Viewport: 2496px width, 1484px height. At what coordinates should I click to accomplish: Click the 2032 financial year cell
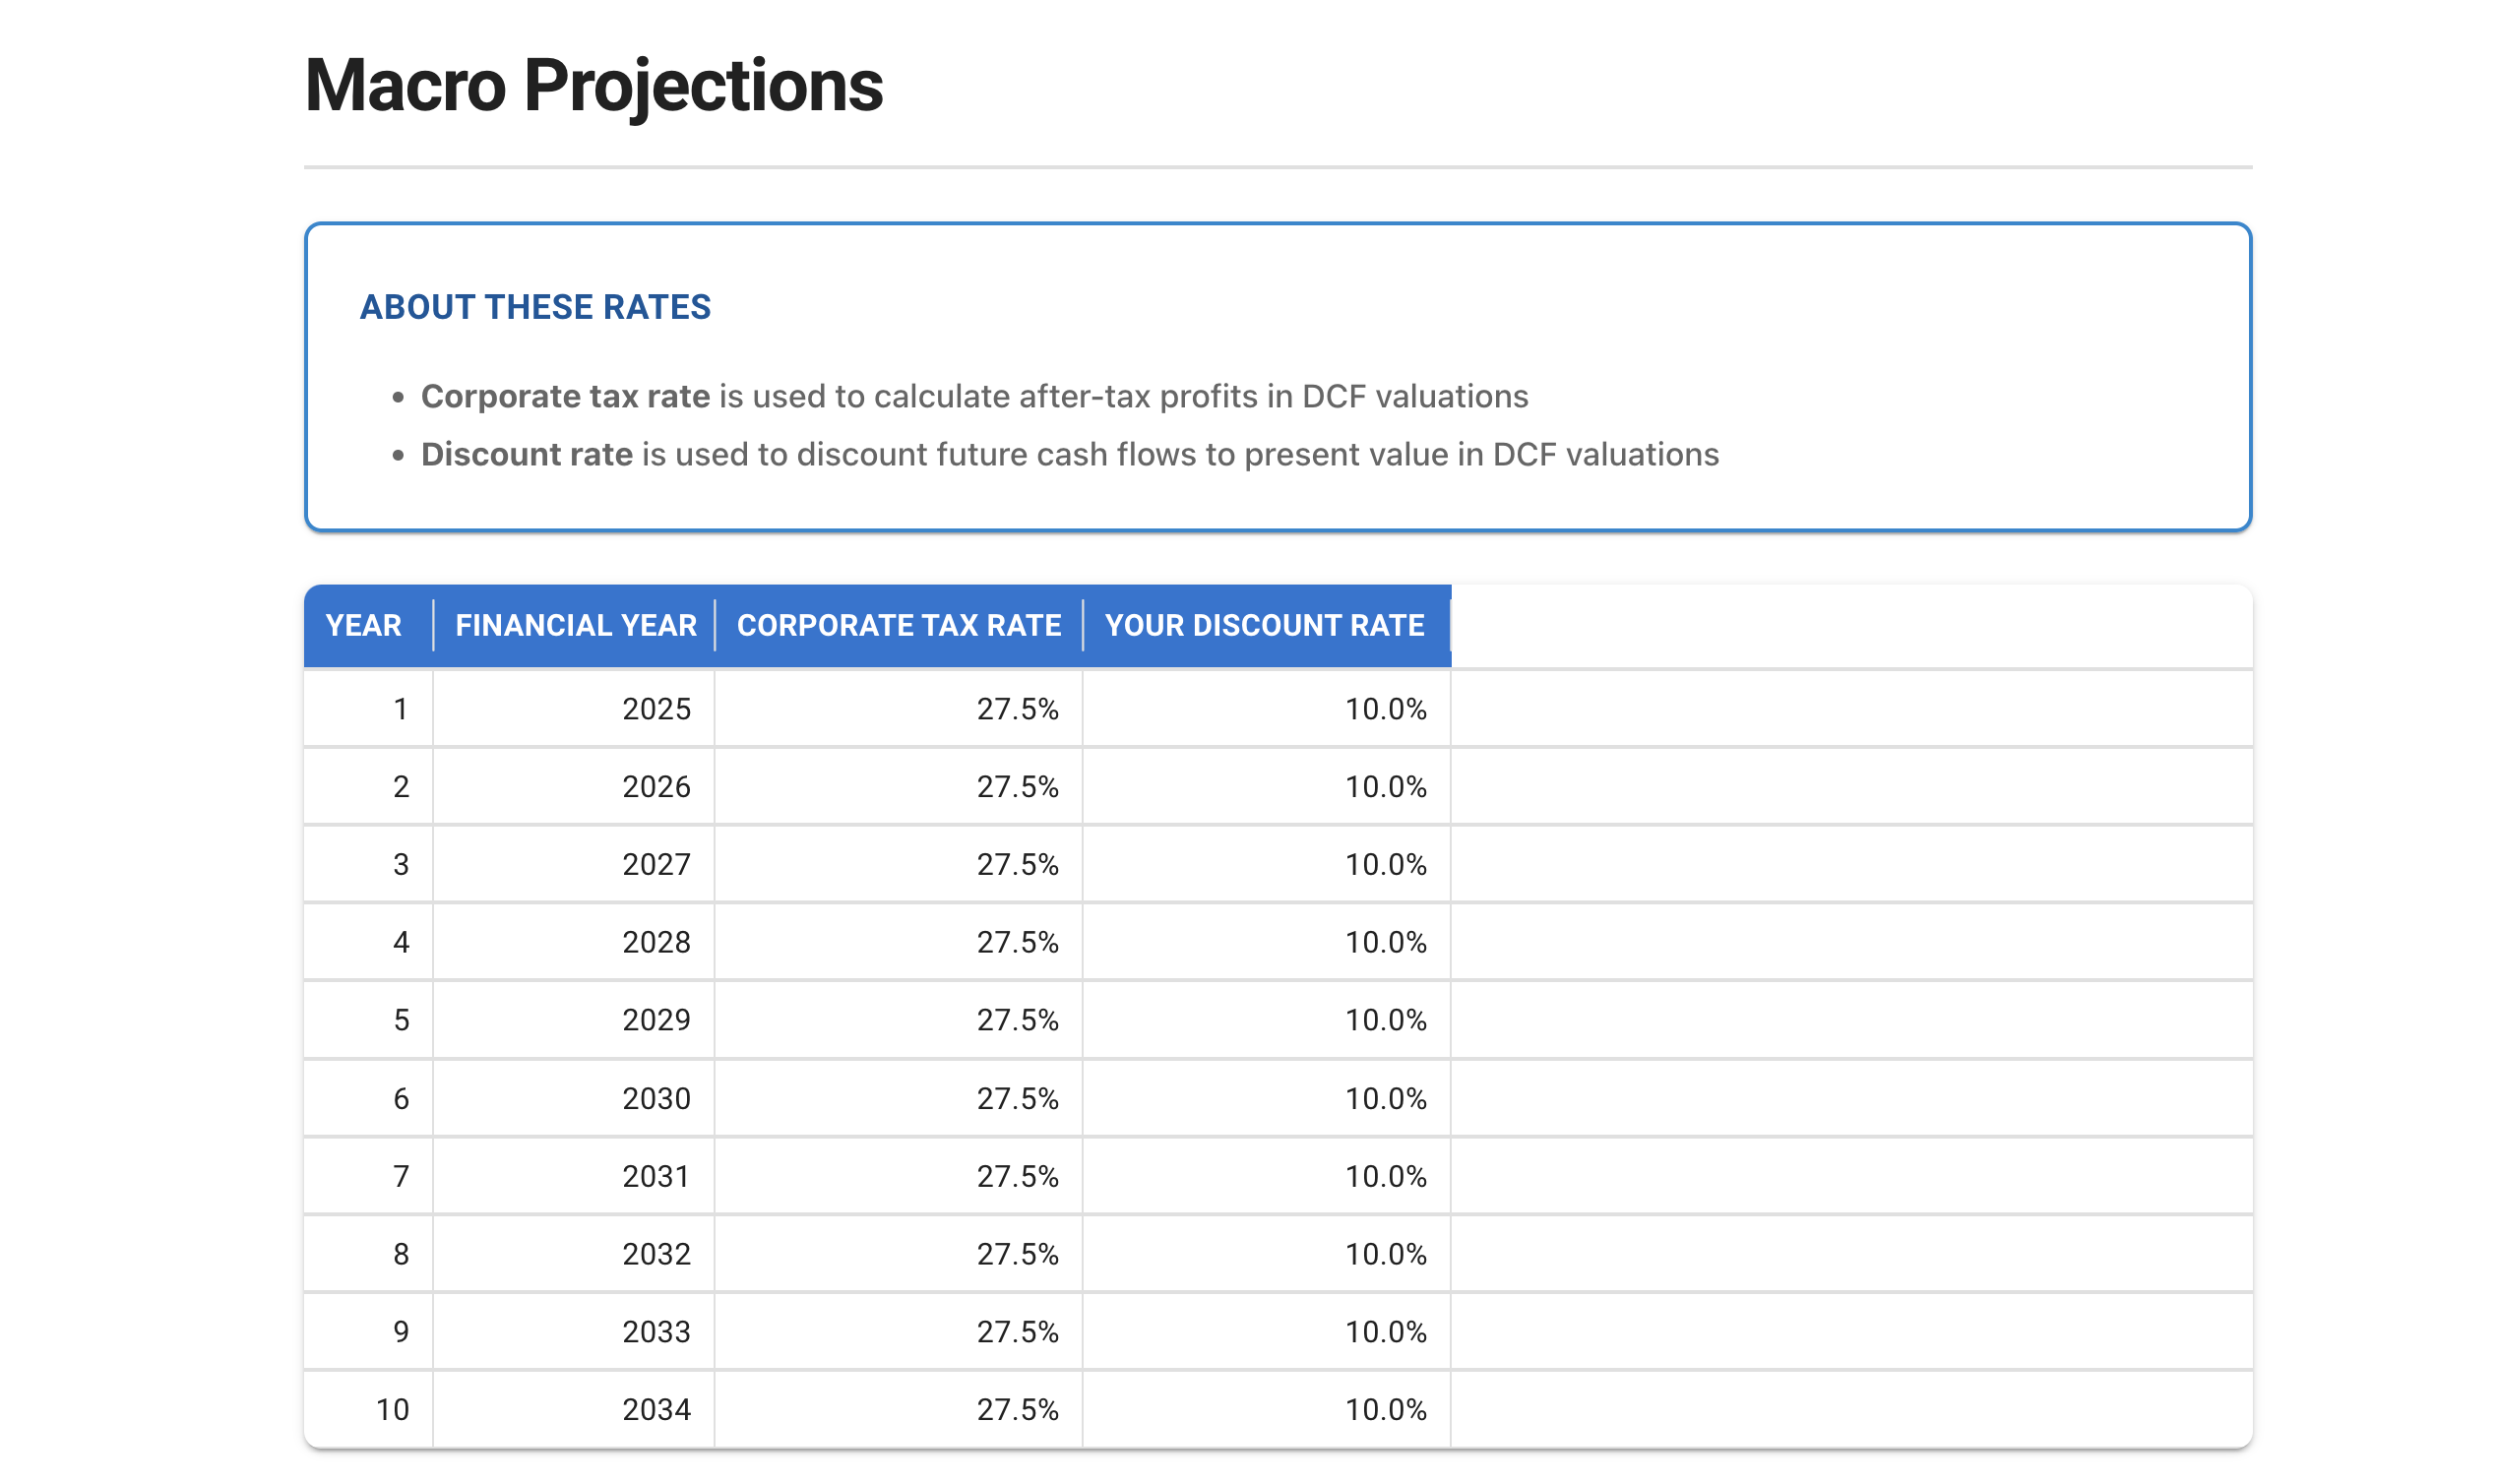656,1254
